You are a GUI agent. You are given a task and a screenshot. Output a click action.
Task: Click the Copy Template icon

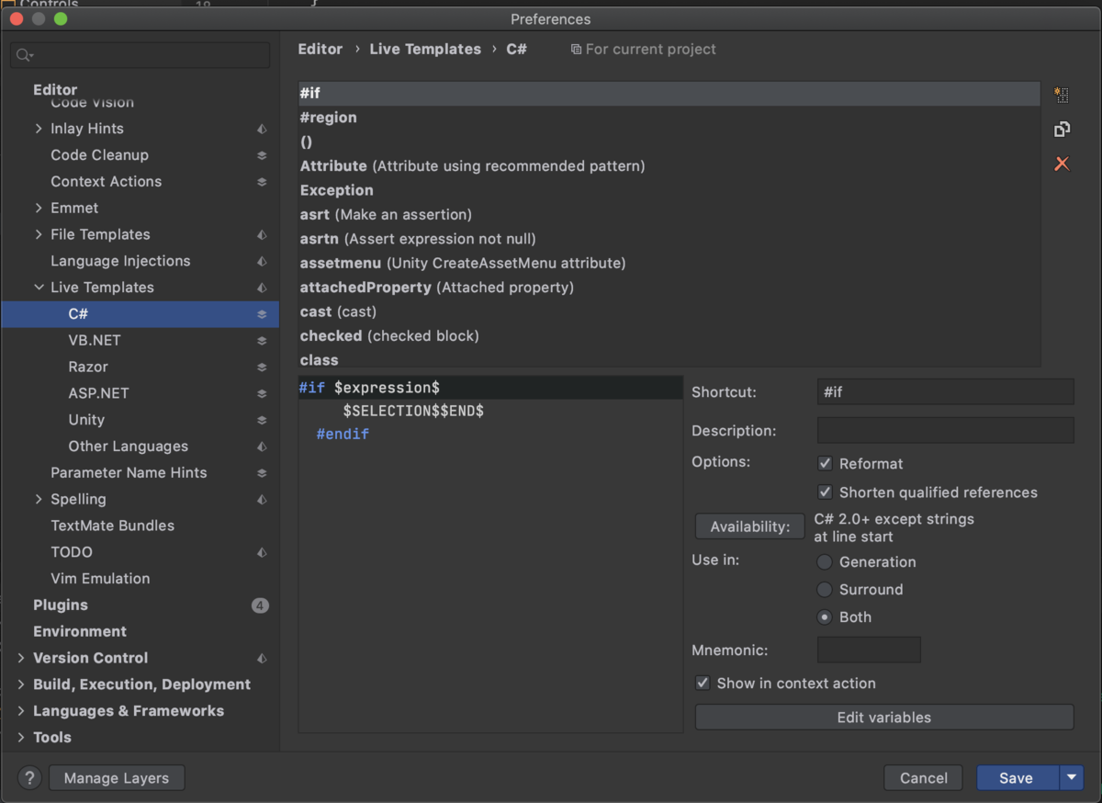1062,130
